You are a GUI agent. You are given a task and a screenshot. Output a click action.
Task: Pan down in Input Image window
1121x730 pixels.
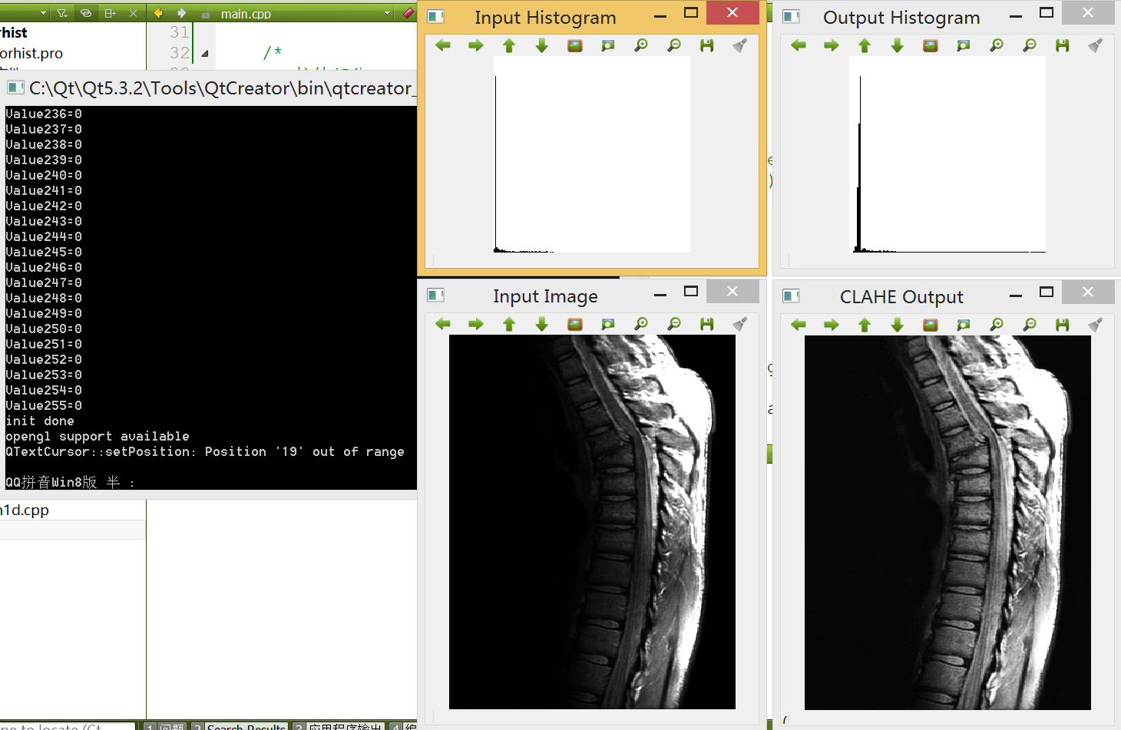tap(542, 324)
